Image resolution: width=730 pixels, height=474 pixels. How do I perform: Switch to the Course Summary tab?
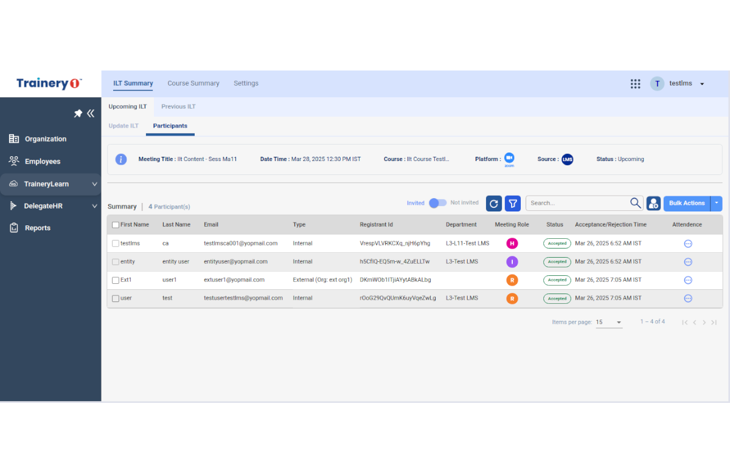click(x=193, y=83)
